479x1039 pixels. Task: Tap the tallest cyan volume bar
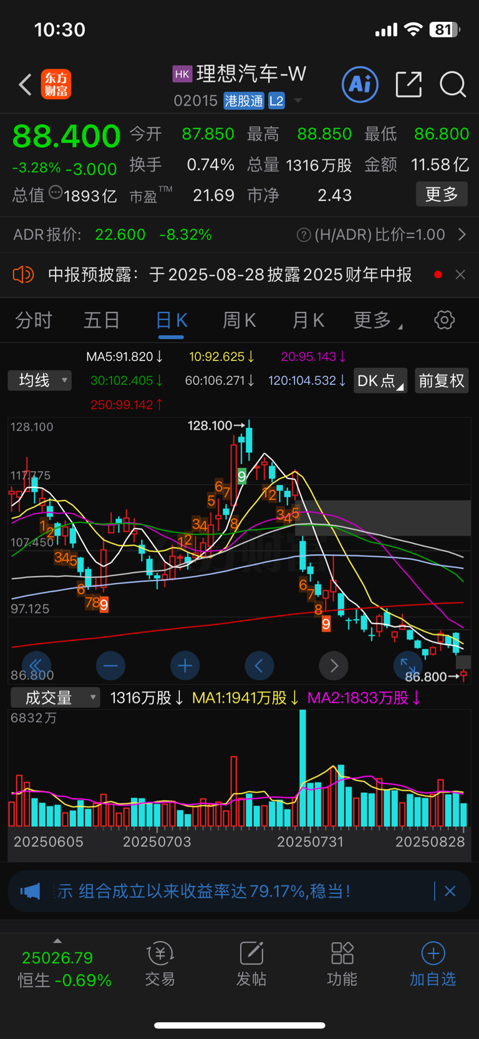click(303, 768)
